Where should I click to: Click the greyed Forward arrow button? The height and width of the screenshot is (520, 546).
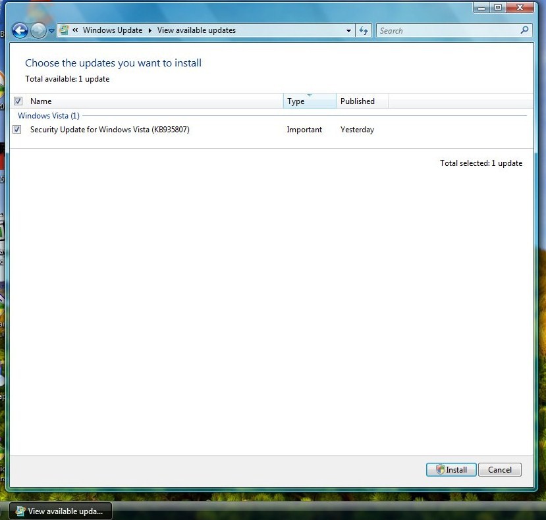38,31
